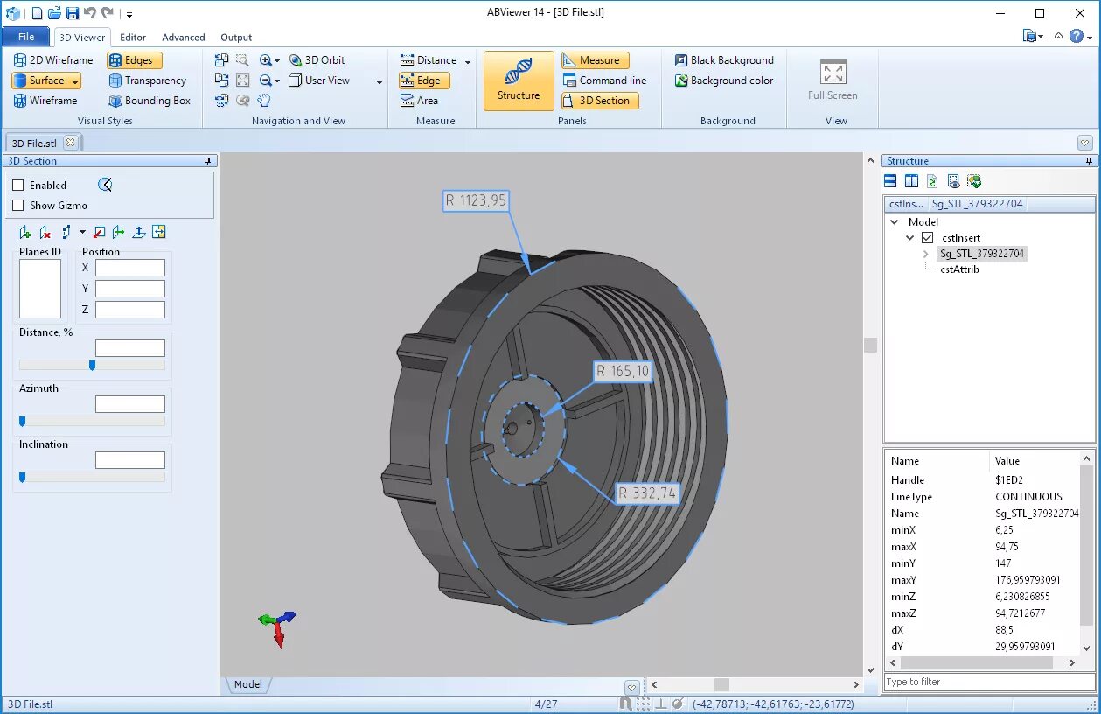Screen dimensions: 1101x714
Task: Click the Distance percent slider handle
Action: click(x=92, y=365)
